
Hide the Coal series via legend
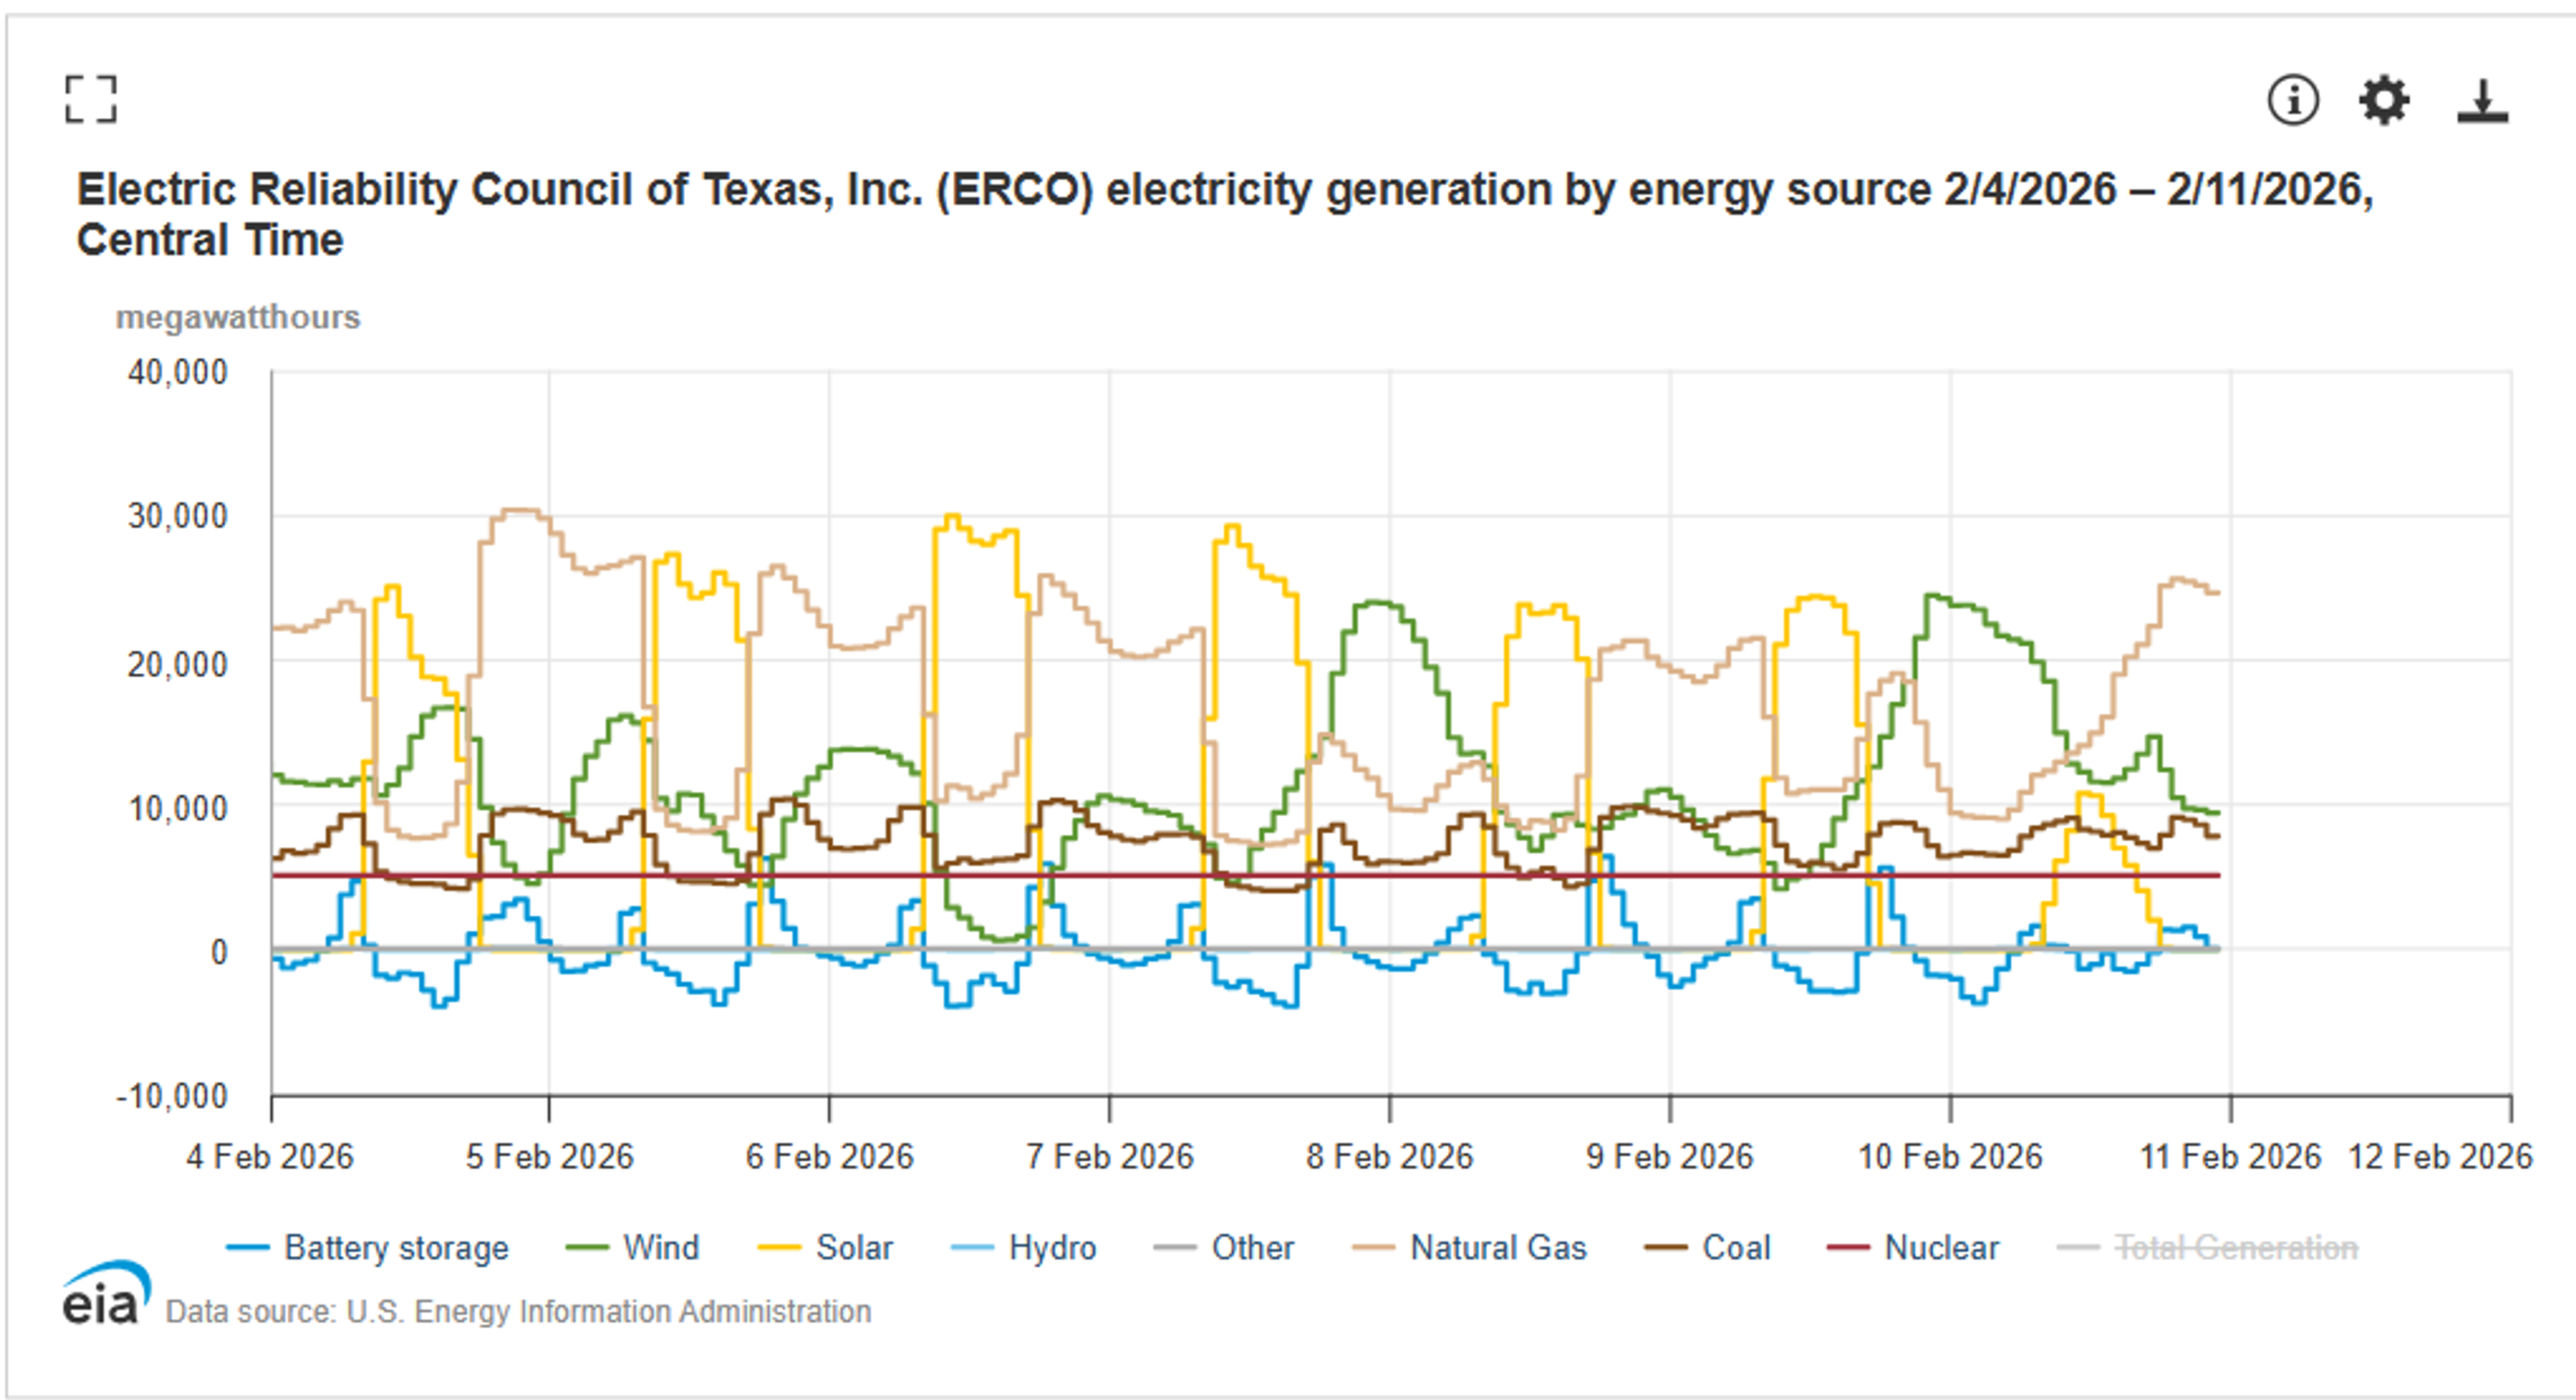click(1736, 1248)
